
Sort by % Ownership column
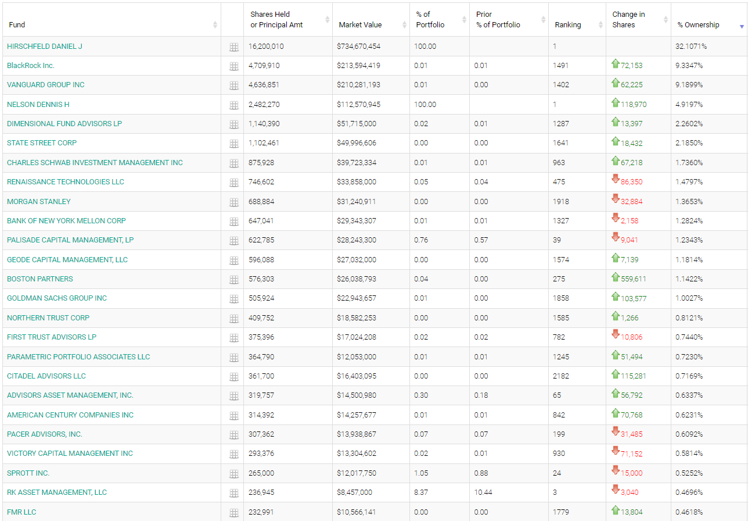point(709,20)
